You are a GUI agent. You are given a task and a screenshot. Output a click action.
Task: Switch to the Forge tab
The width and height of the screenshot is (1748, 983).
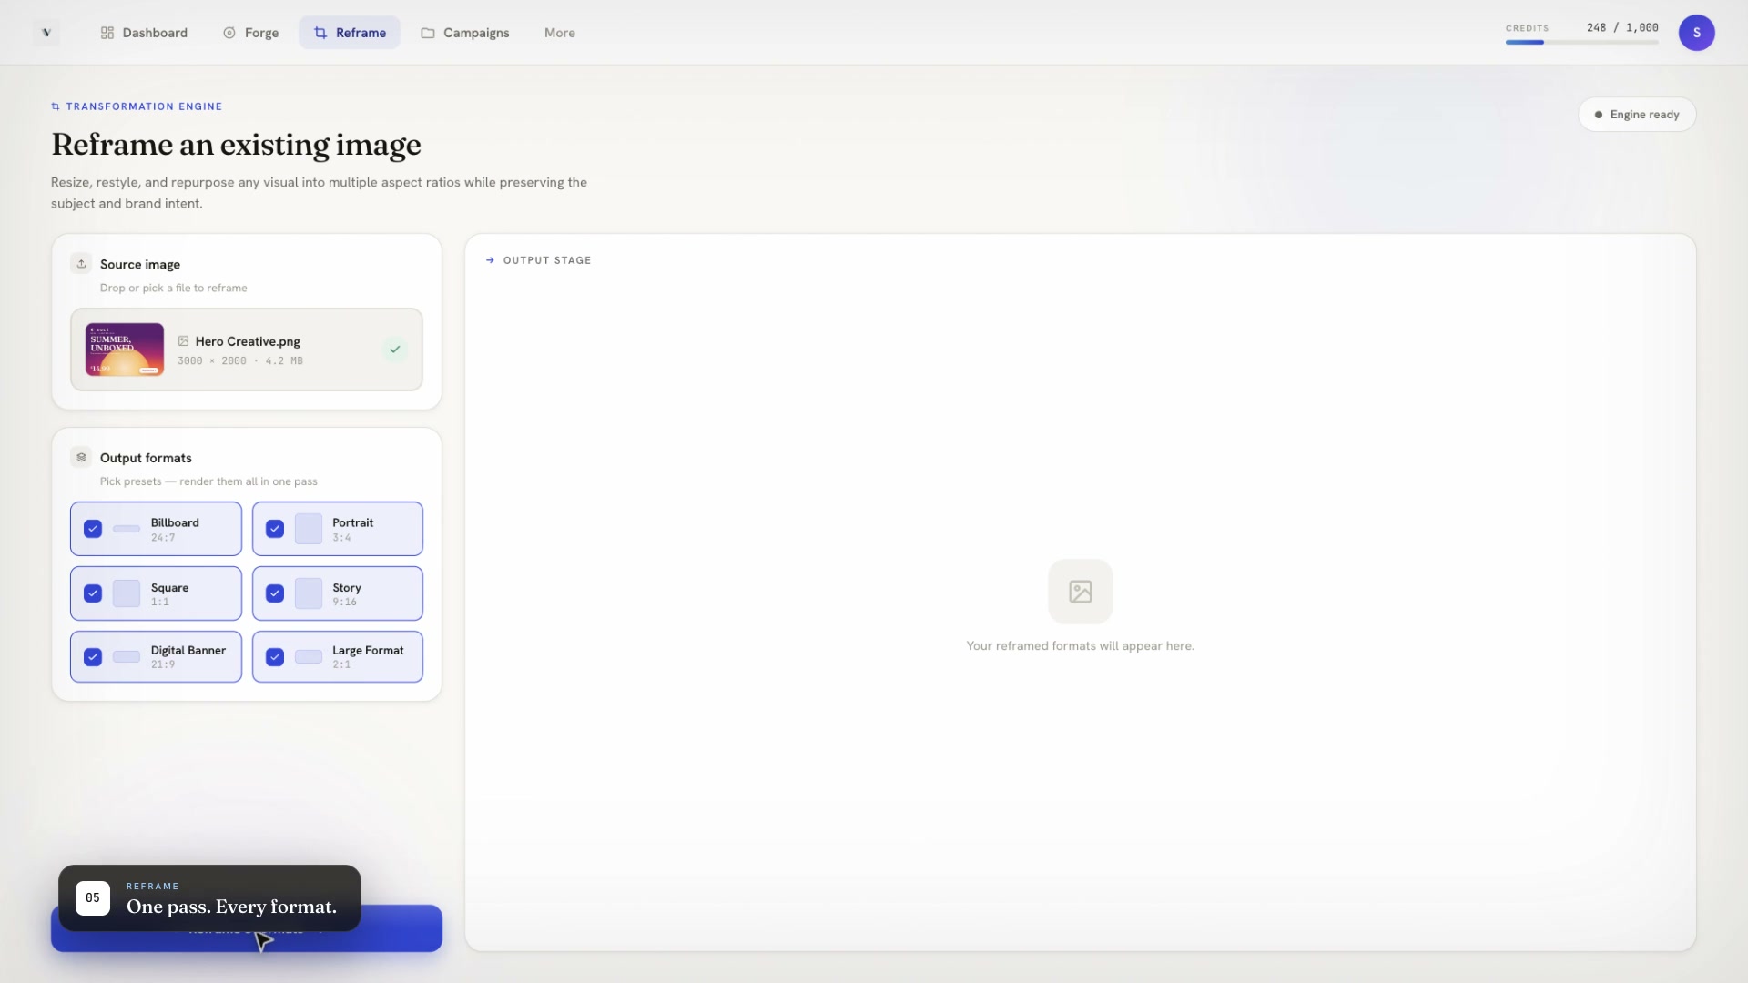pos(250,33)
